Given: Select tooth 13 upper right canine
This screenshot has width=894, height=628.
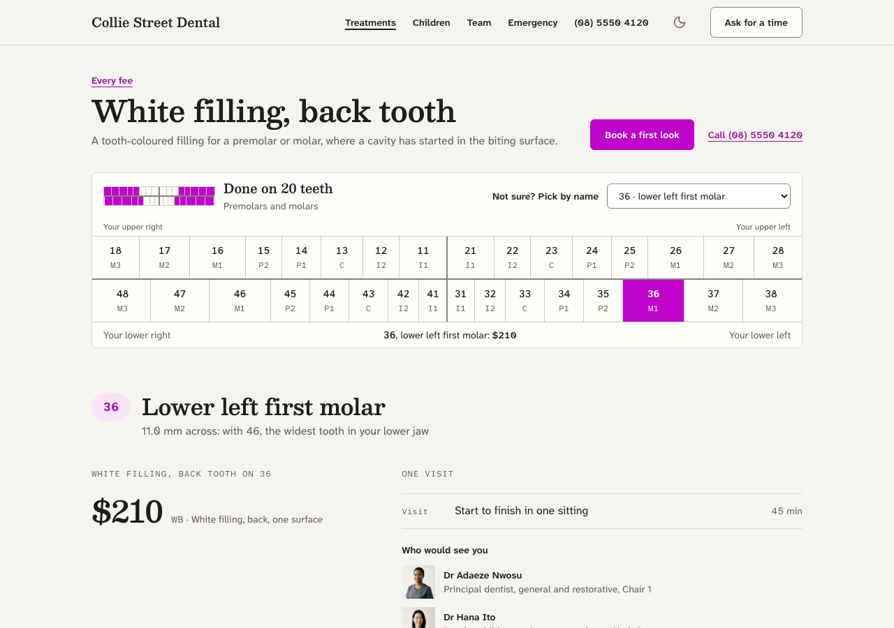Looking at the screenshot, I should (x=342, y=257).
